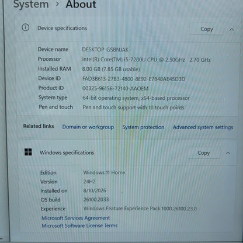Image resolution: width=243 pixels, height=243 pixels.
Task: Click the Windows logo icon
Action: coord(28,152)
